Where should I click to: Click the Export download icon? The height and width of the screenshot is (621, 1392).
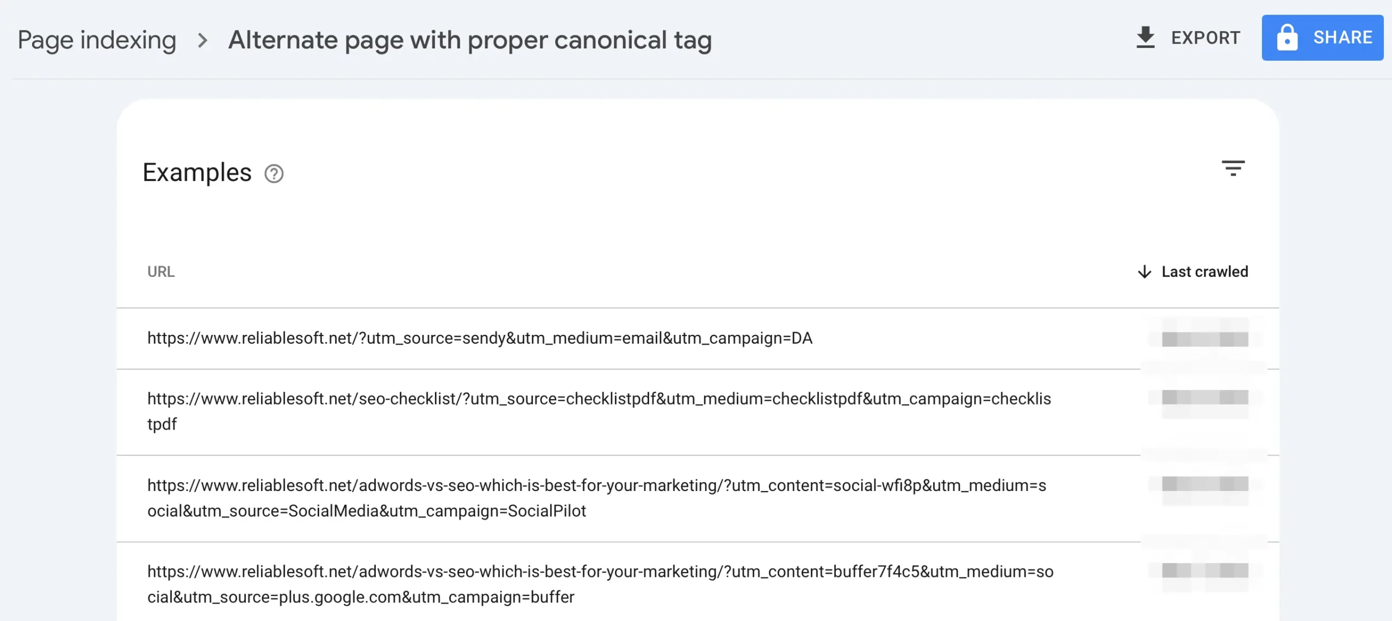[1145, 38]
